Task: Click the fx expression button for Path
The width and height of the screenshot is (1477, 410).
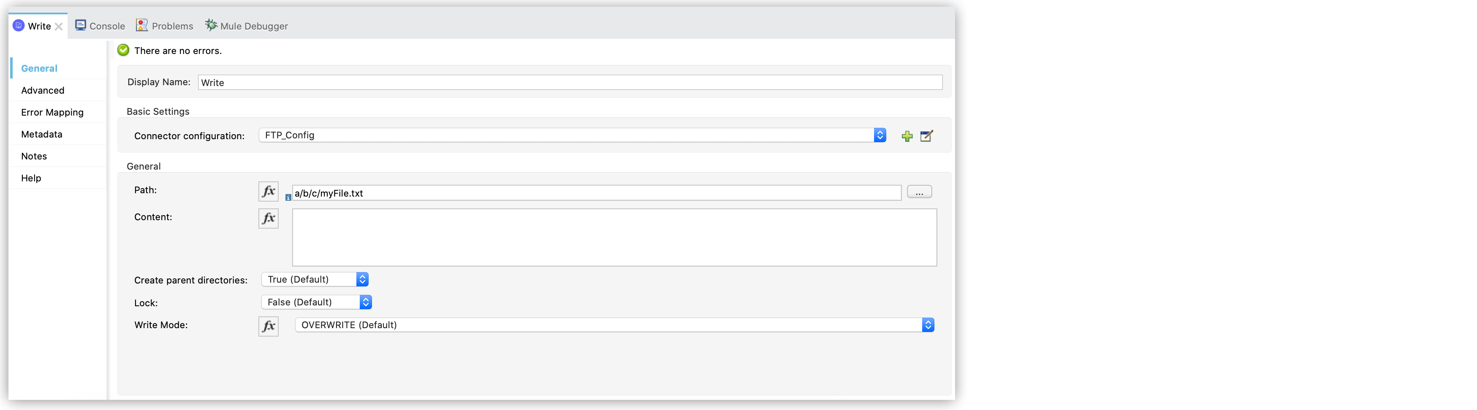Action: tap(269, 191)
